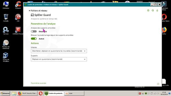This screenshot has height=96, width=171.
Task: Click Dr.Web spider tray icon
Action: click(146, 93)
